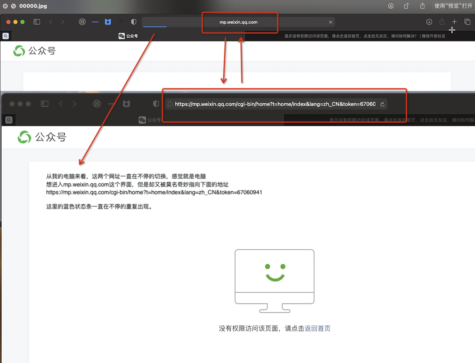The width and height of the screenshot is (475, 363).
Task: Click blue dash extension icon in upper toolbar
Action: tap(95, 22)
